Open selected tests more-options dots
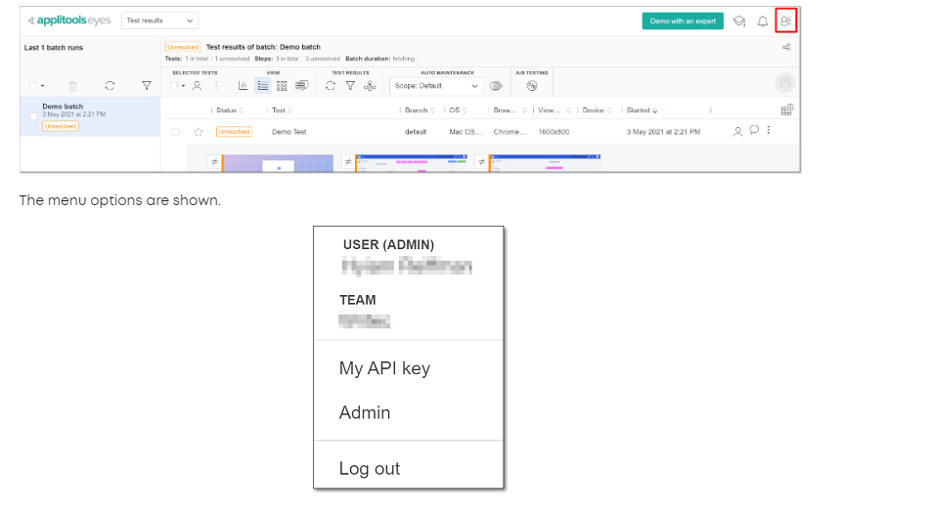The height and width of the screenshot is (509, 930). click(216, 86)
